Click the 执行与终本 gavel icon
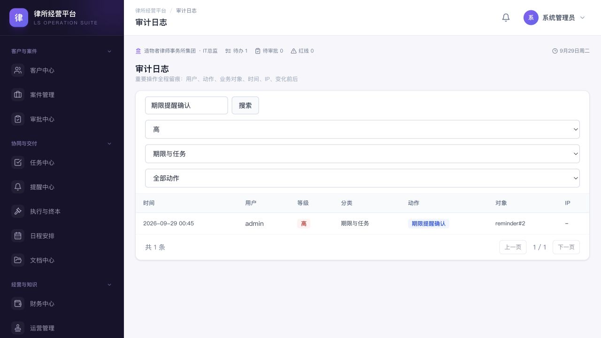Viewport: 601px width, 338px height. tap(18, 212)
